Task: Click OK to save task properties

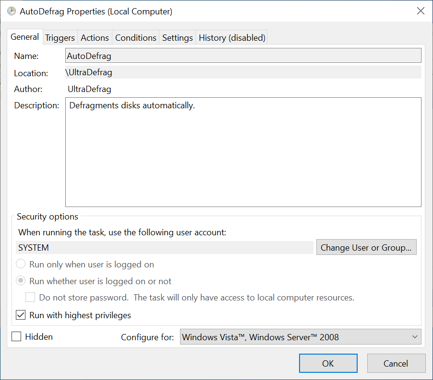Action: click(x=328, y=363)
